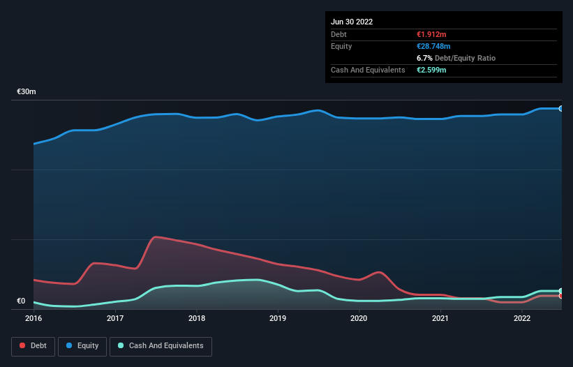573x367 pixels.
Task: Click the Jun 30 2022 tooltip date
Action: [352, 22]
